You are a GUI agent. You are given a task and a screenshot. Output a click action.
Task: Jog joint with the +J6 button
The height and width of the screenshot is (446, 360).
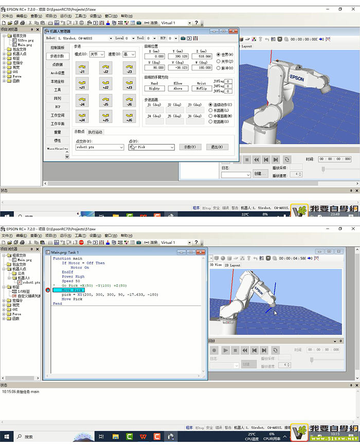click(x=129, y=116)
